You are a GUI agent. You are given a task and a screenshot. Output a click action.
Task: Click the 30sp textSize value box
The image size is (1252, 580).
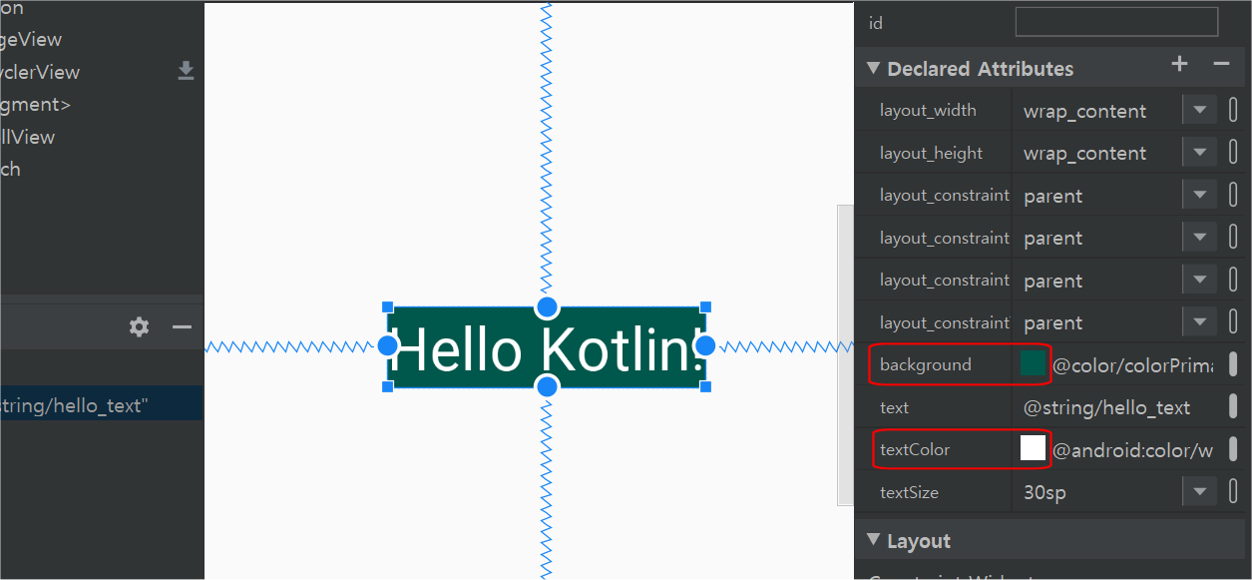coord(1097,491)
